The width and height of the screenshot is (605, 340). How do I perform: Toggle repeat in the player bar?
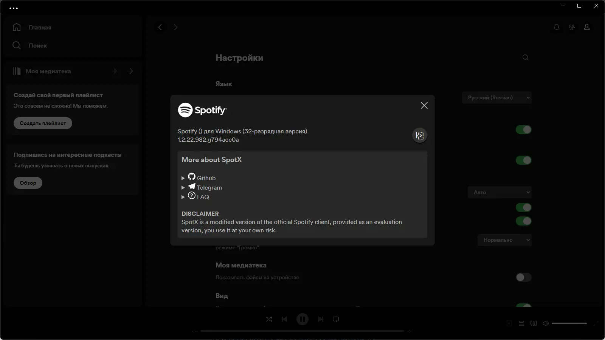click(x=336, y=319)
